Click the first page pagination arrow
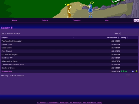 120,76
